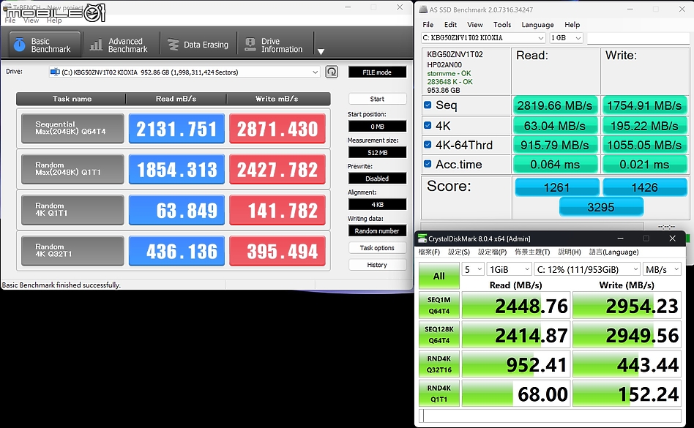The image size is (694, 428).
Task: Click the Measurement size 512 MB field
Action: (377, 152)
